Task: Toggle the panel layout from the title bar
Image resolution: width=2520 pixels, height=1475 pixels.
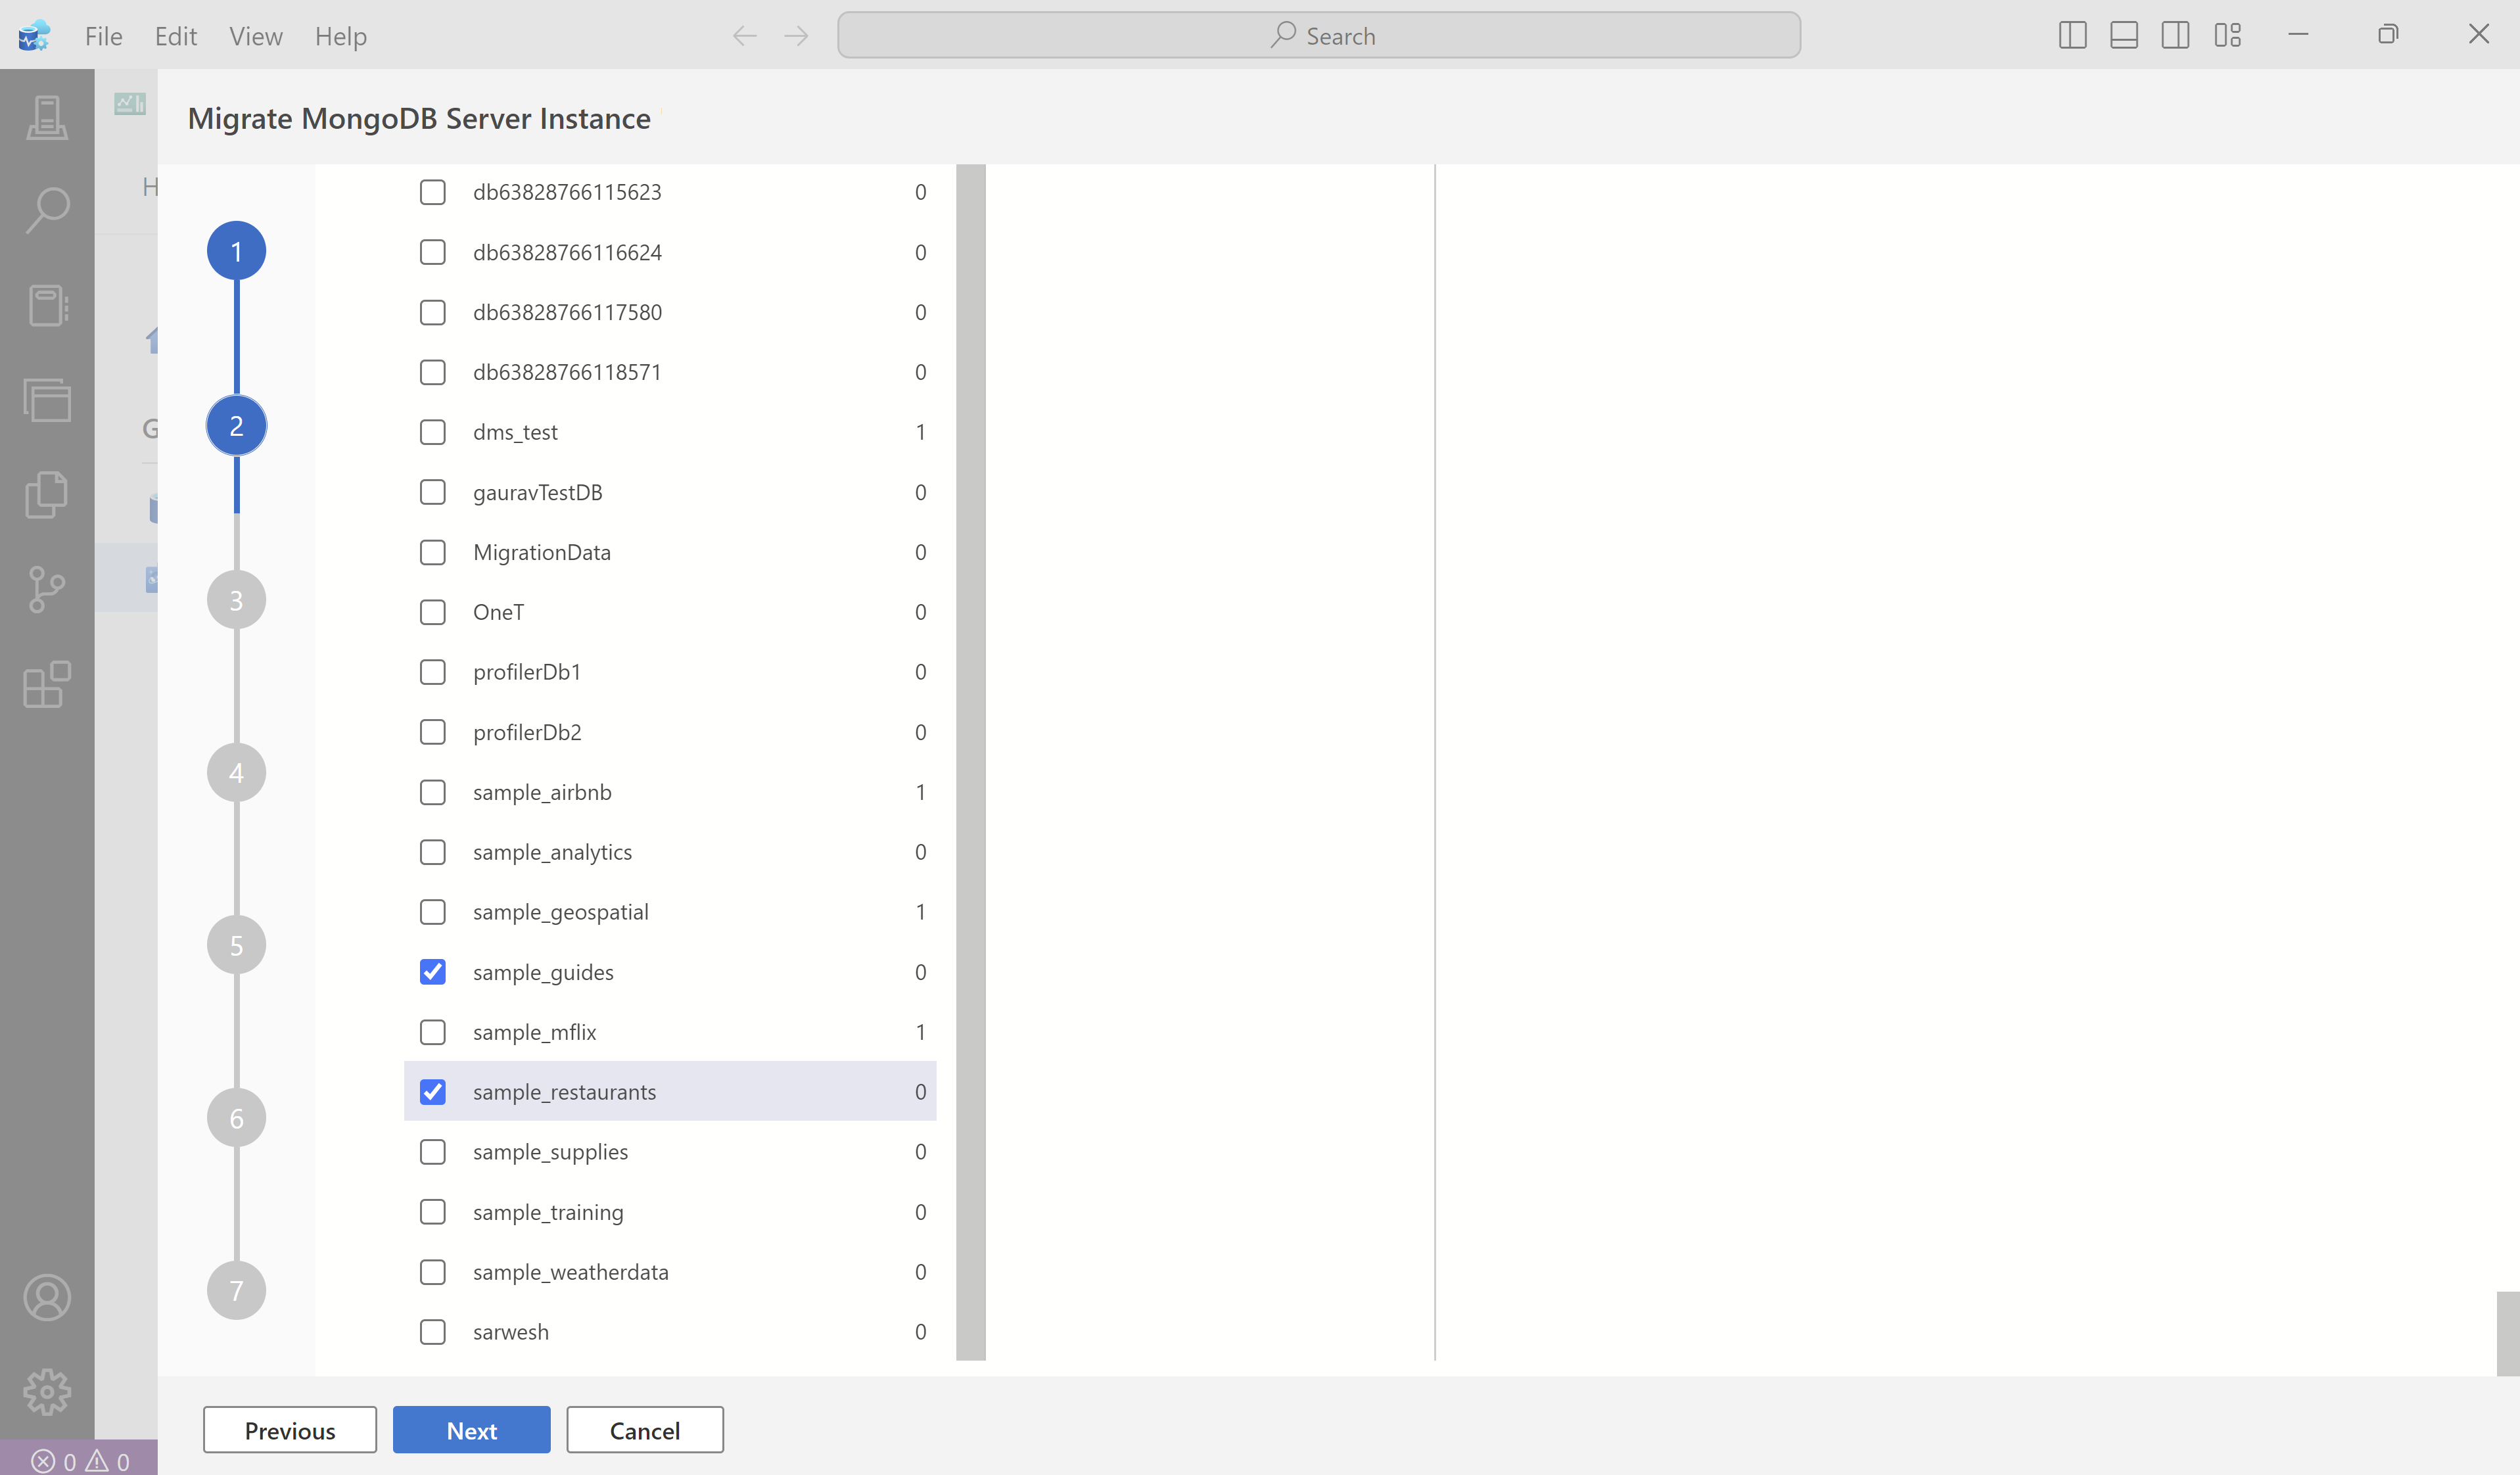Action: point(2124,35)
